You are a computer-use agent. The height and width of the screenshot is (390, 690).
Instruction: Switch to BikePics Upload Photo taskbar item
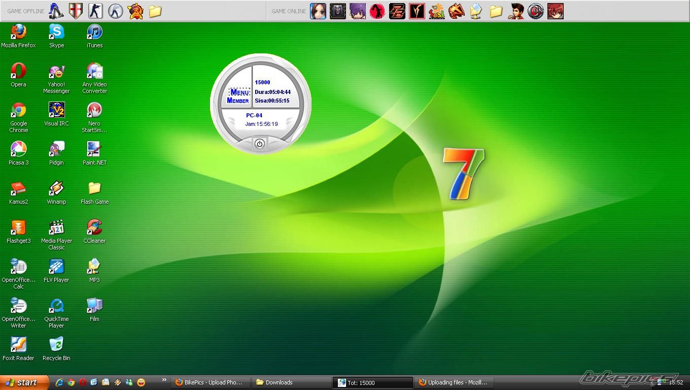click(x=209, y=382)
